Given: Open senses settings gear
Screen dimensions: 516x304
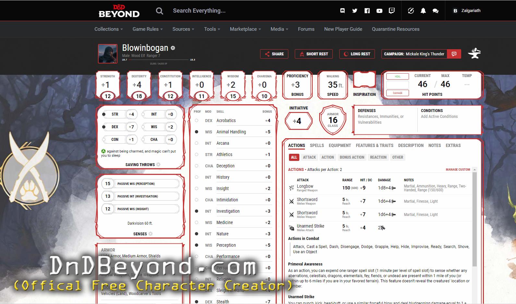Looking at the screenshot, I should coord(150,234).
